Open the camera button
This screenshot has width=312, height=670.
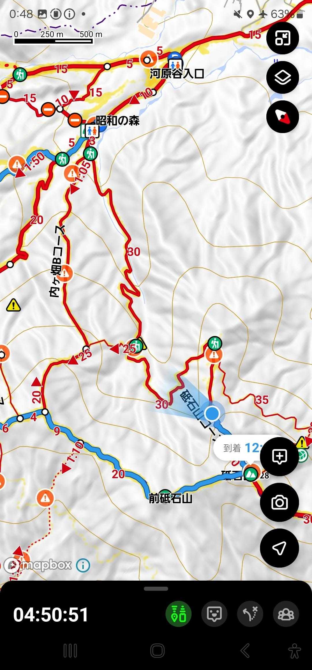pyautogui.click(x=279, y=502)
